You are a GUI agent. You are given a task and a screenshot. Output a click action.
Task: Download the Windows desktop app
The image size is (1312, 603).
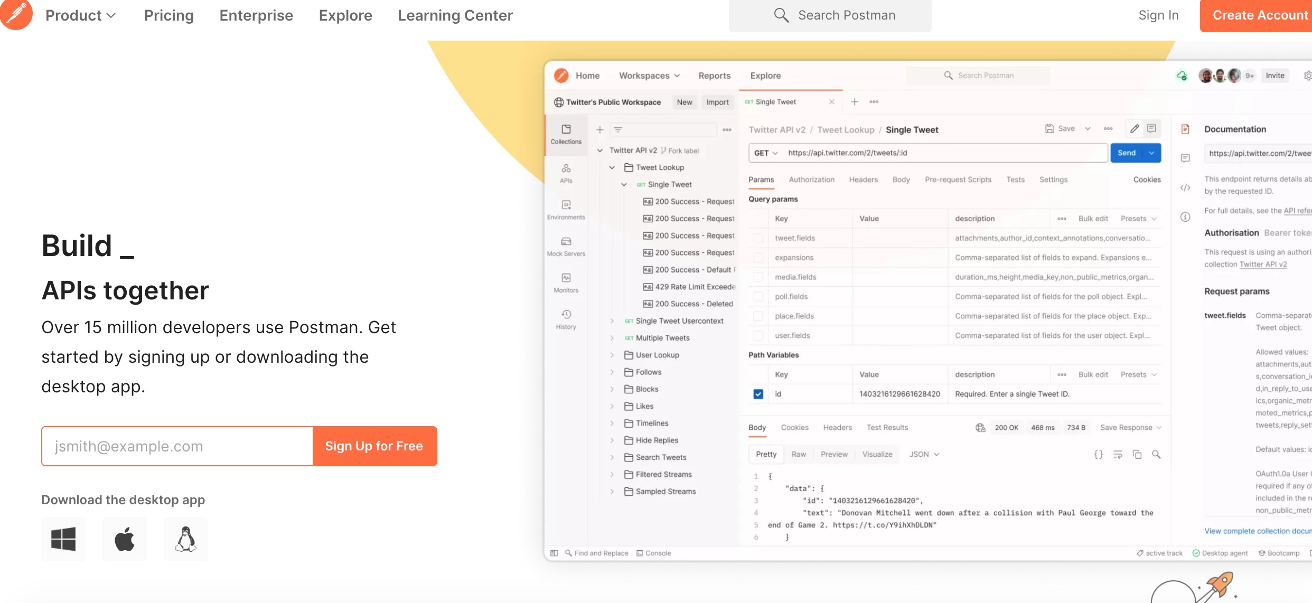coord(63,539)
